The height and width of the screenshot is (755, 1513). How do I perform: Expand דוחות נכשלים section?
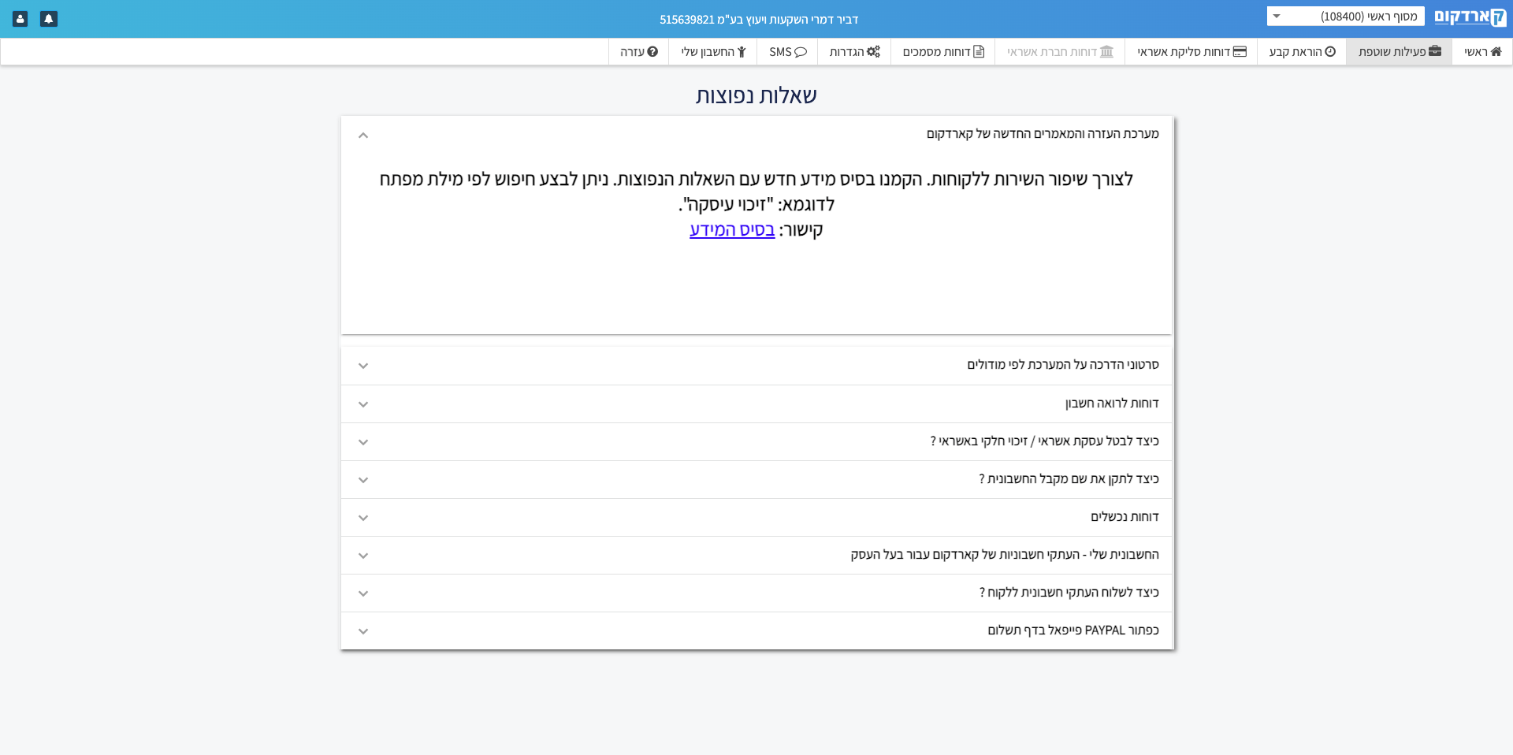click(x=756, y=518)
